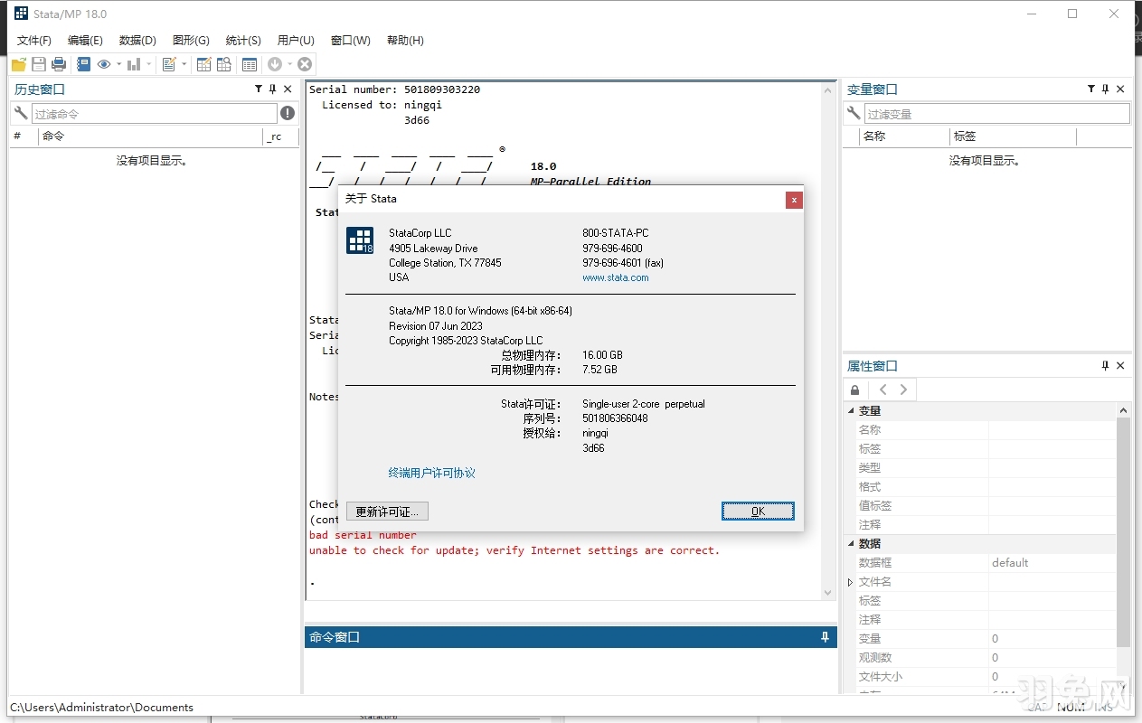Click the Print toolbar icon
The image size is (1142, 723).
pyautogui.click(x=58, y=63)
